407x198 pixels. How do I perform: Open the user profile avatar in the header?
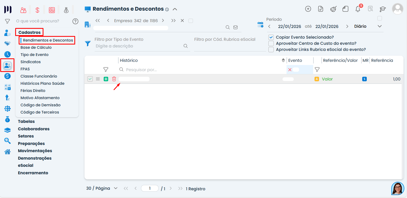pos(397,9)
